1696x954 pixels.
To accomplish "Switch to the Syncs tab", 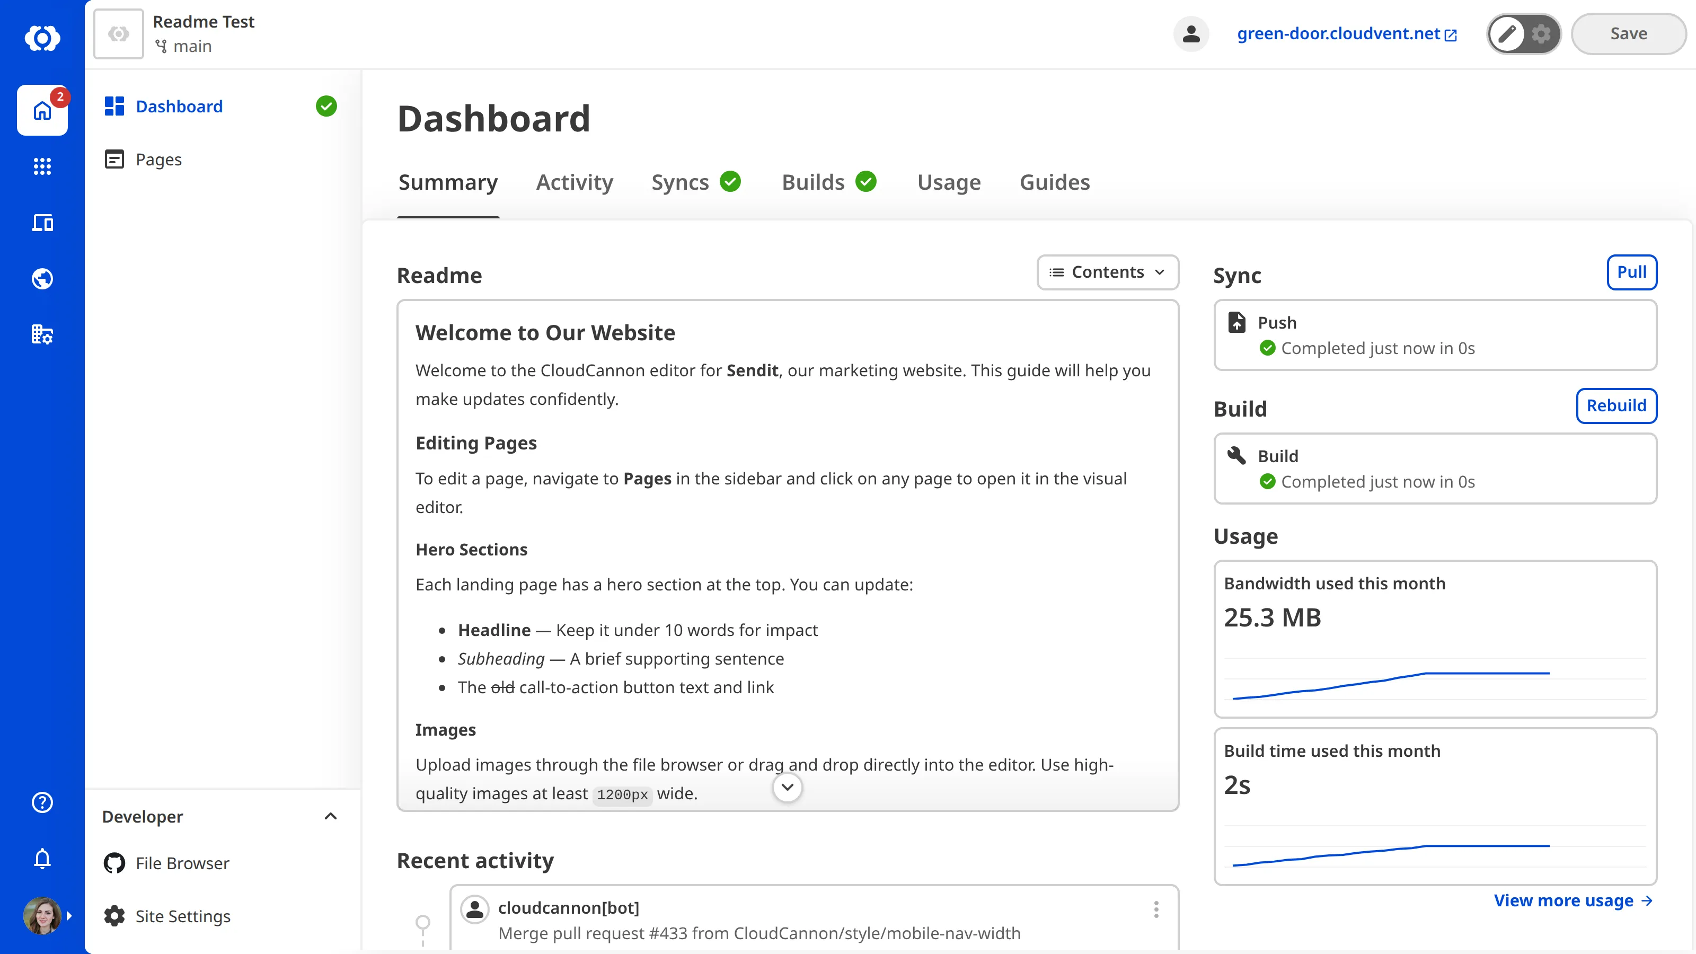I will point(695,182).
